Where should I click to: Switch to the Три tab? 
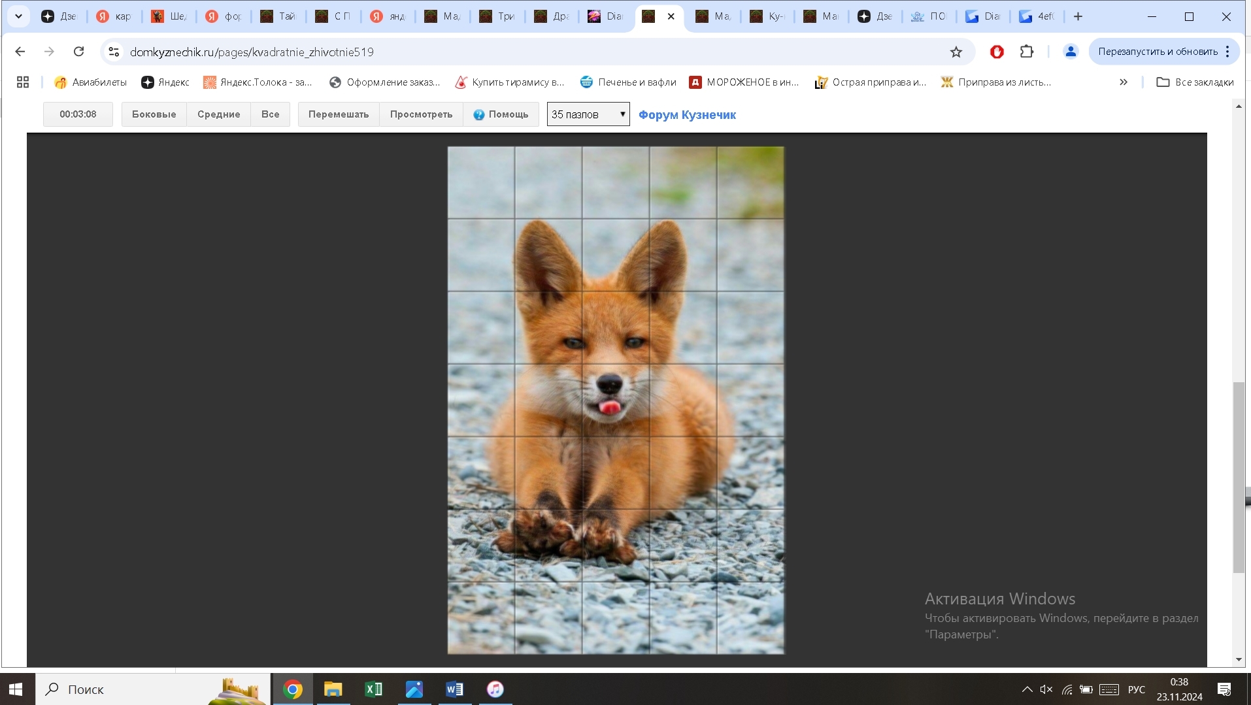coord(497,16)
